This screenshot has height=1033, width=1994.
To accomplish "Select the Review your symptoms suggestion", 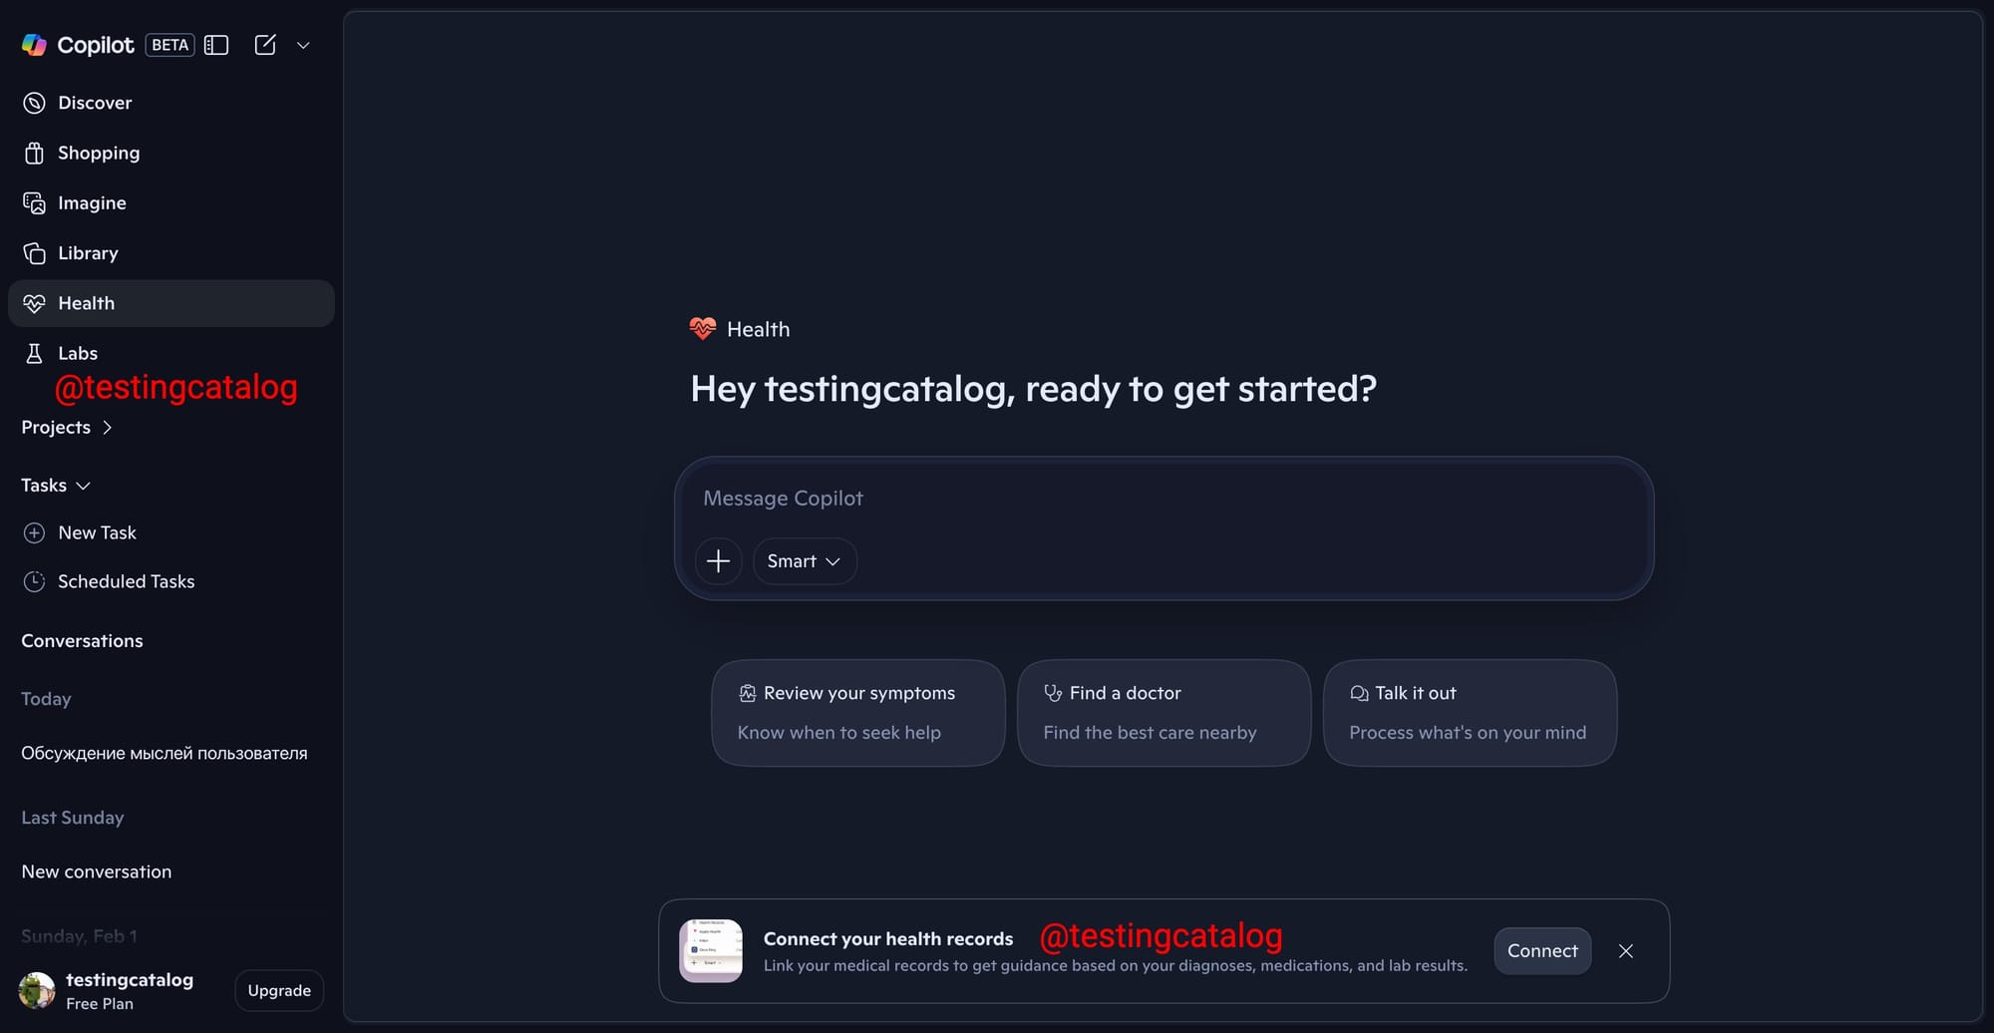I will pyautogui.click(x=857, y=713).
